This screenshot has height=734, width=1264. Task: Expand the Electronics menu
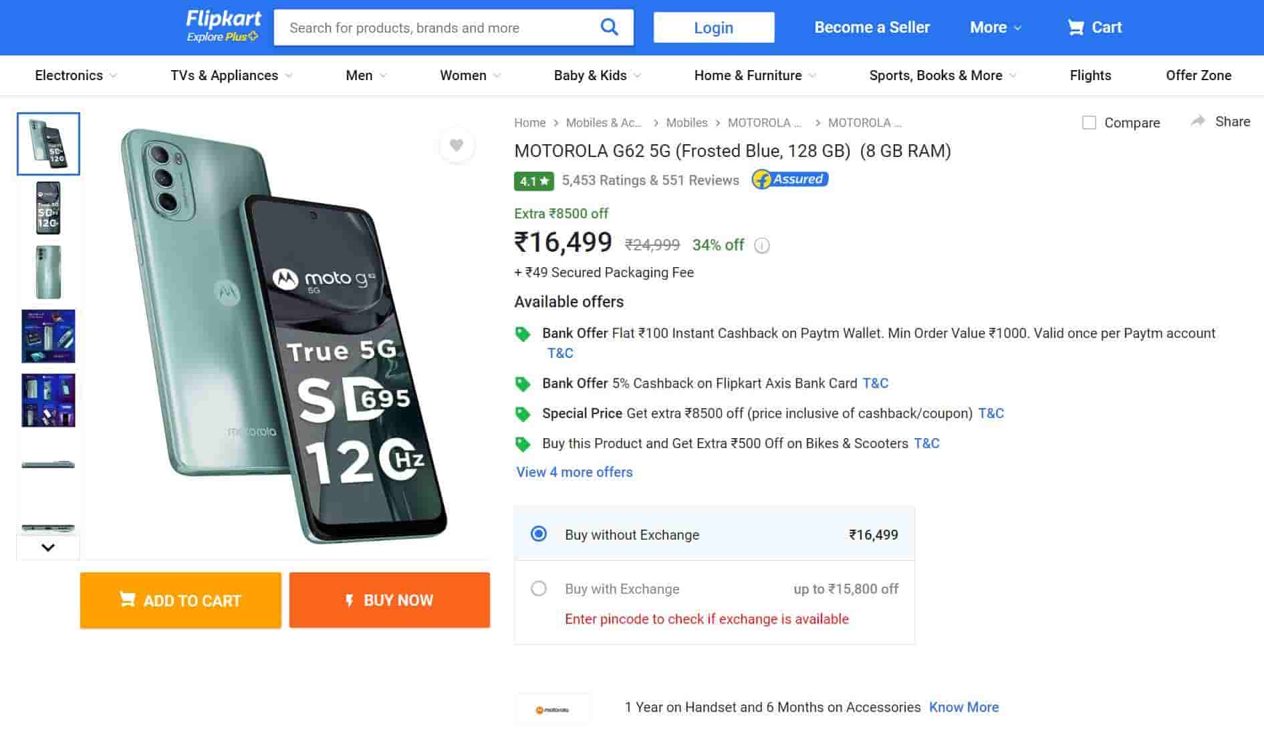(x=75, y=75)
